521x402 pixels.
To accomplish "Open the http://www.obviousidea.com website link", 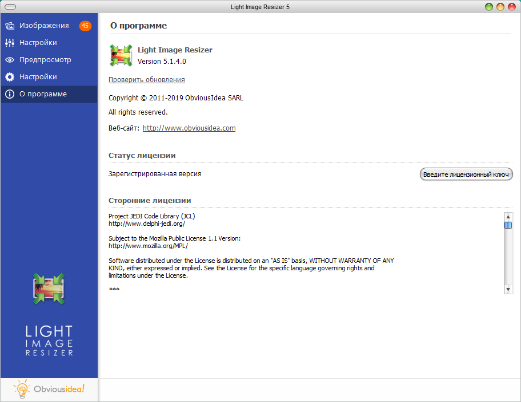I will [x=189, y=128].
